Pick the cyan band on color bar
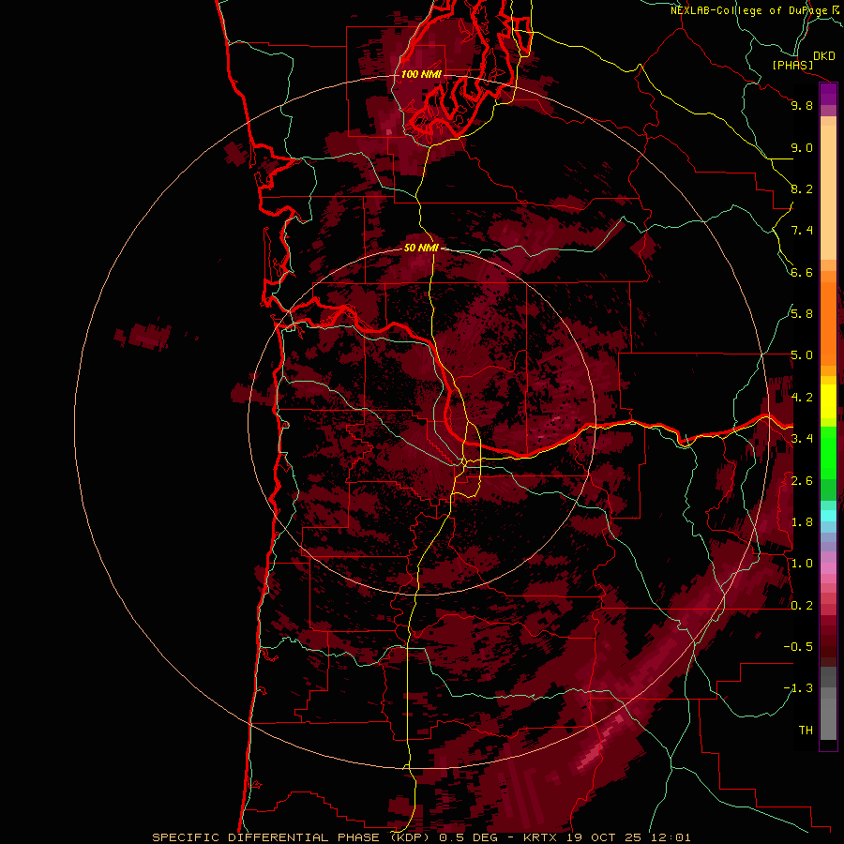 click(828, 516)
